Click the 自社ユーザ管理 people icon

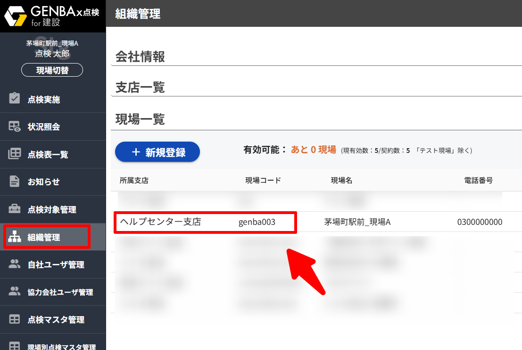[x=15, y=264]
